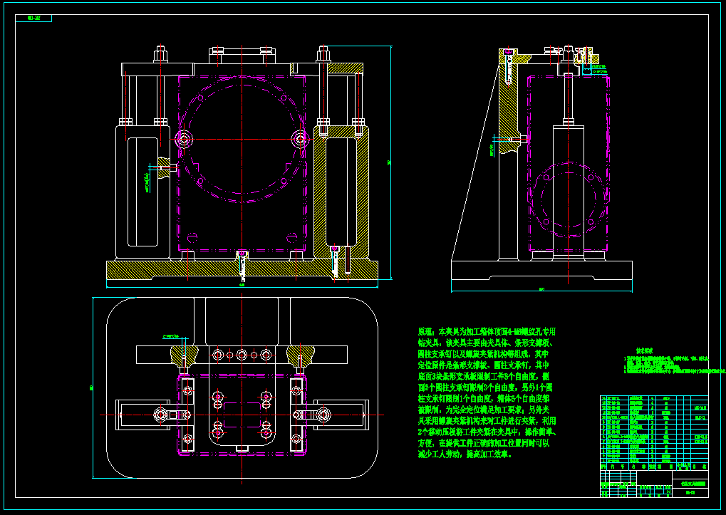Click the line "面2个圆柱支承钉限制2个自由度，另外1个圆"
726x515 pixels.
pos(484,387)
